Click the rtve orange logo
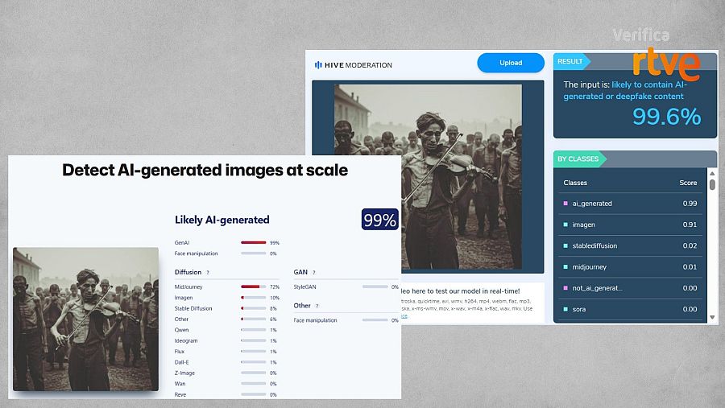725x408 pixels. click(x=665, y=64)
